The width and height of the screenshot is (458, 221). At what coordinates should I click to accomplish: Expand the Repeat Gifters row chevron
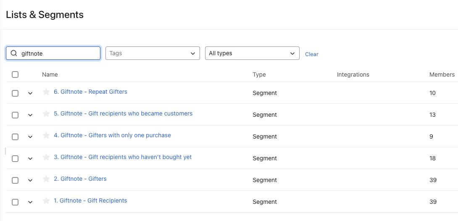(x=30, y=93)
